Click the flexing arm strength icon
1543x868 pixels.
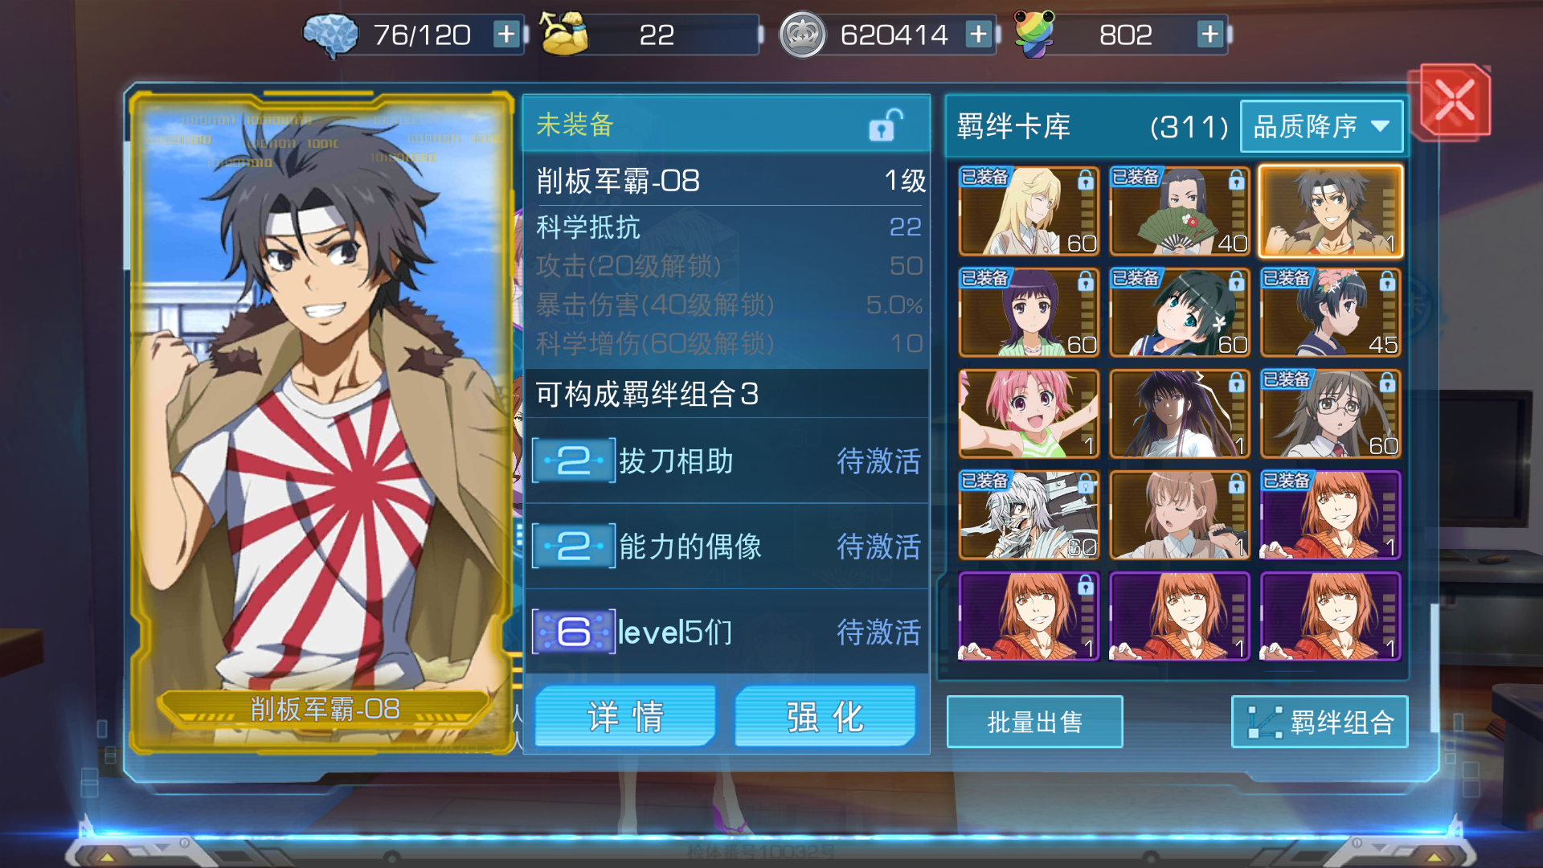pyautogui.click(x=564, y=34)
